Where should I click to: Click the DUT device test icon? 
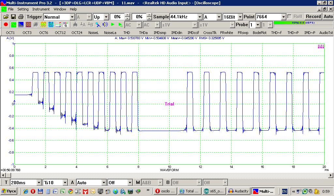tap(51, 24)
